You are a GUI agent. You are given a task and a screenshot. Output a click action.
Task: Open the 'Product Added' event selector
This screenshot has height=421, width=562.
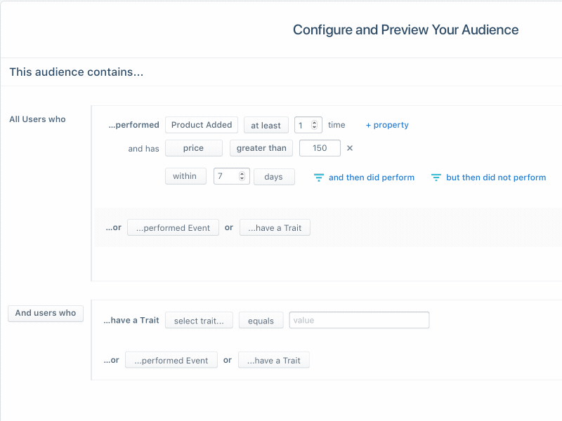click(201, 124)
